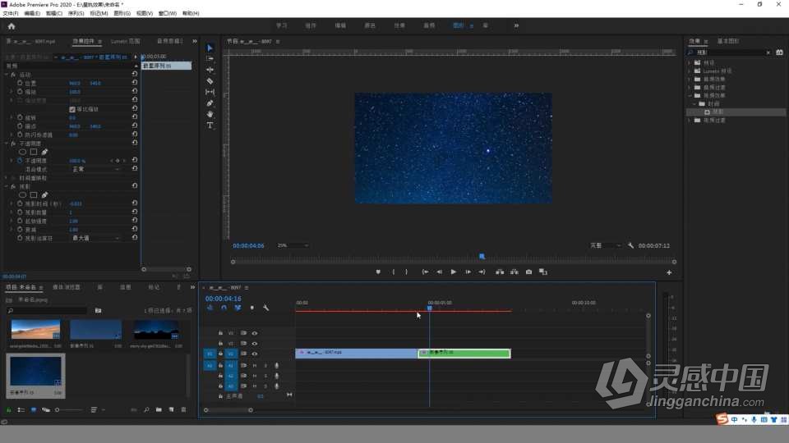Open the 序列(S) menu
The width and height of the screenshot is (789, 443).
[76, 14]
